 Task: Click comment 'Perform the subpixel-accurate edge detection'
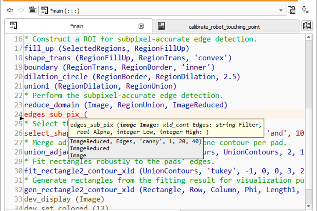coord(124,96)
